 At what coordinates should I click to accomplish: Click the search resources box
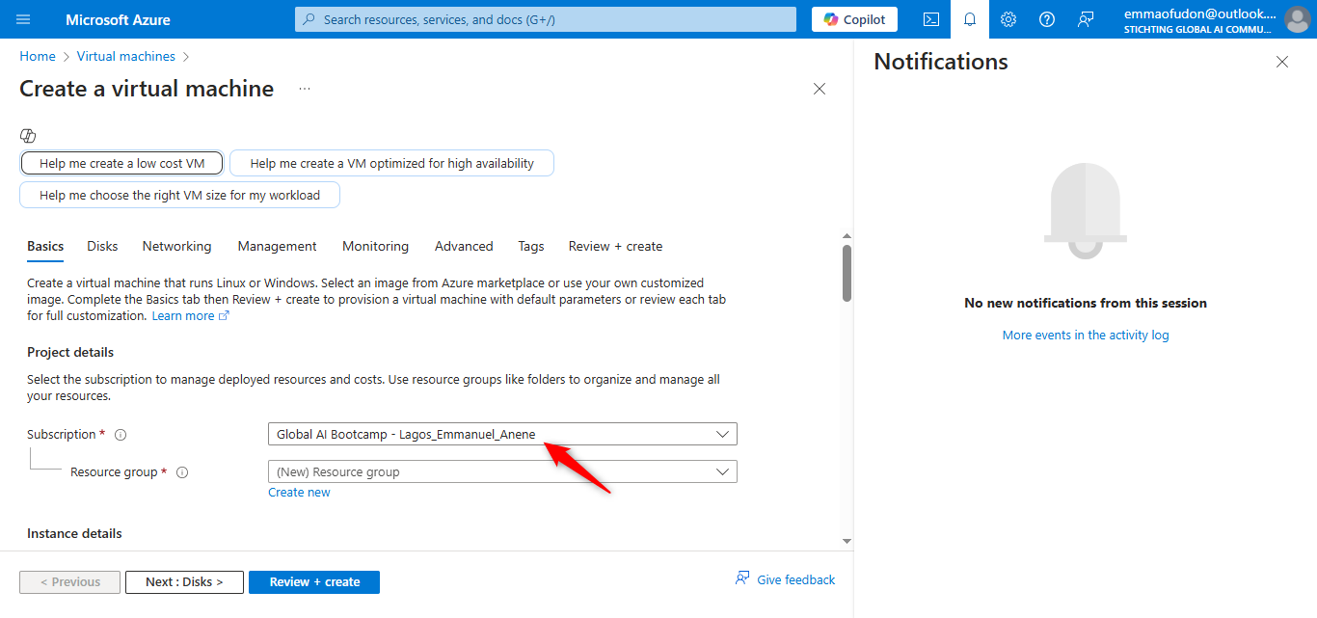click(546, 19)
